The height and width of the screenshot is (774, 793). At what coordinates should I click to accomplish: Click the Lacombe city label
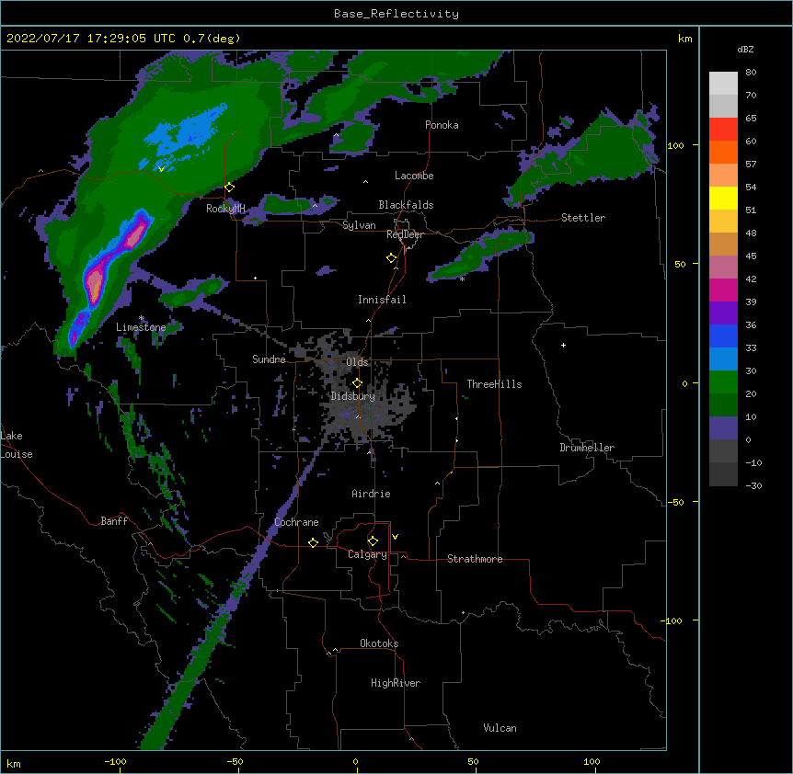pos(414,176)
